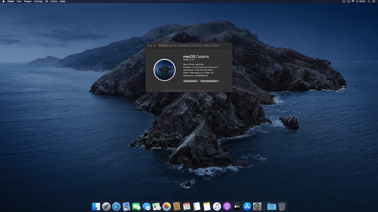Screen dimensions: 378x212
Task: Open the Arkiv menu
Action: pos(19,2)
